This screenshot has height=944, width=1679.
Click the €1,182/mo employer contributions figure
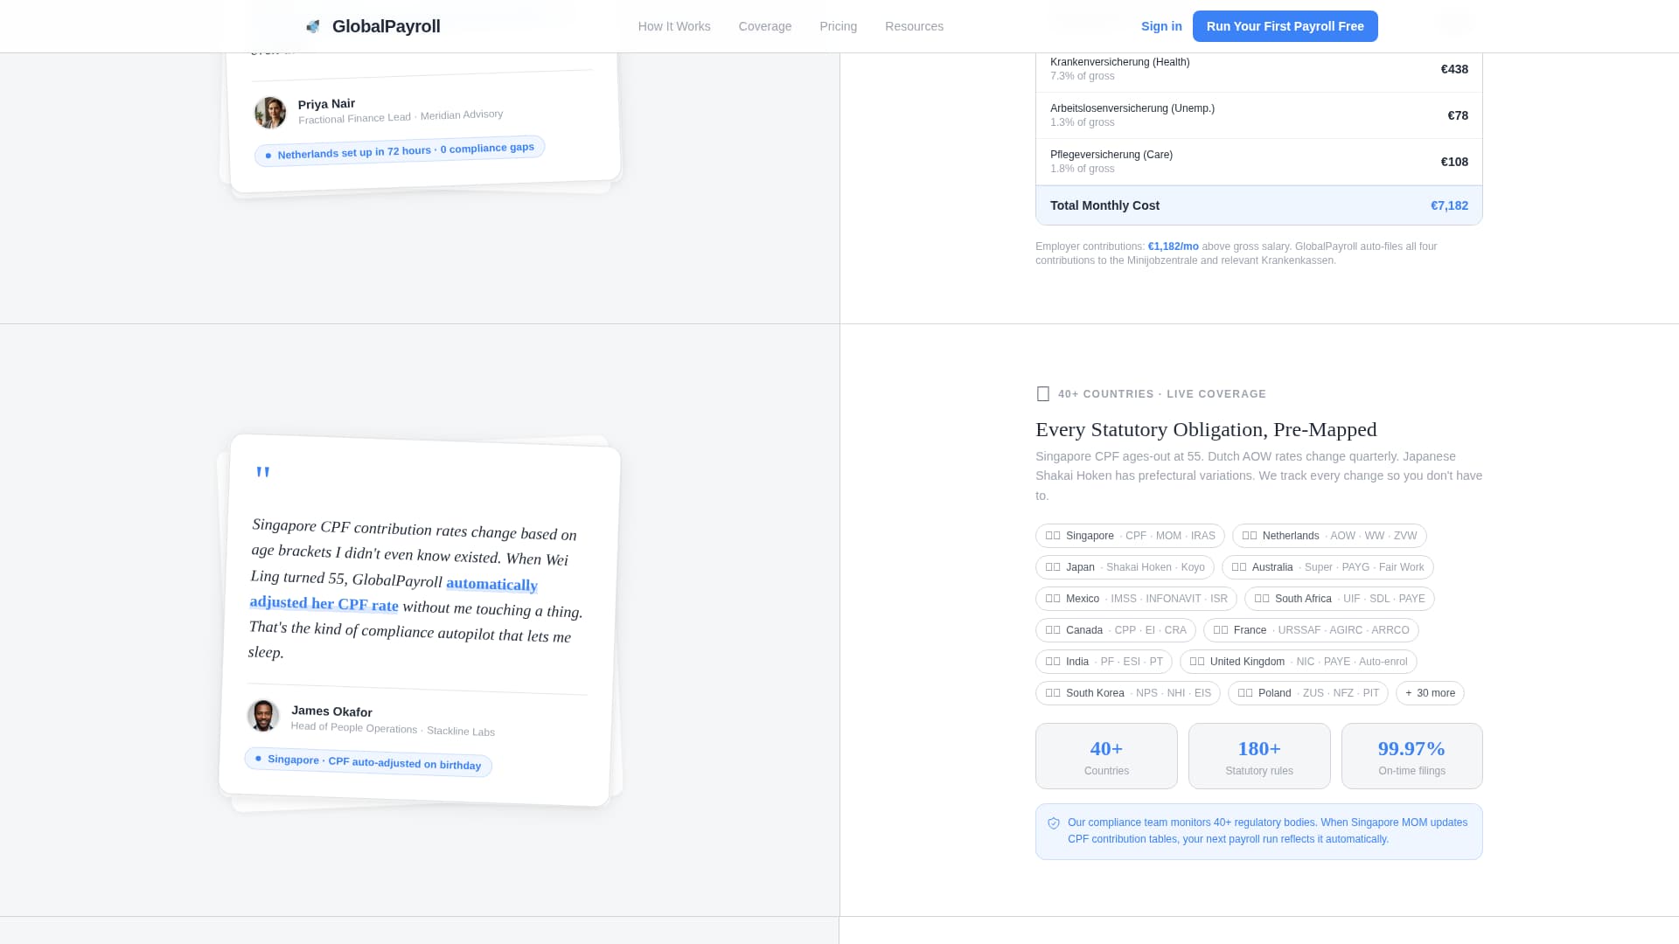point(1173,246)
